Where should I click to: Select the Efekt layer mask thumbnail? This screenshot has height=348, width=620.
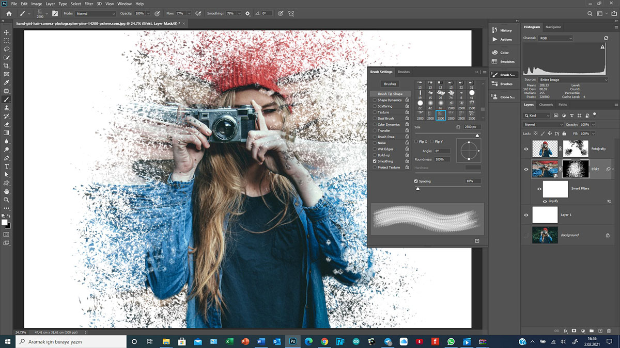pyautogui.click(x=575, y=169)
